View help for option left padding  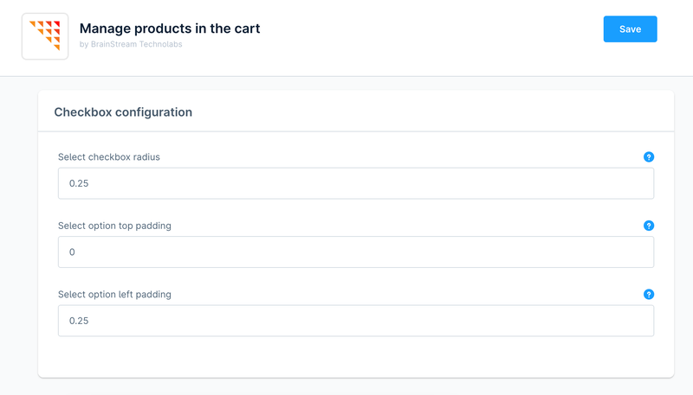click(x=649, y=294)
